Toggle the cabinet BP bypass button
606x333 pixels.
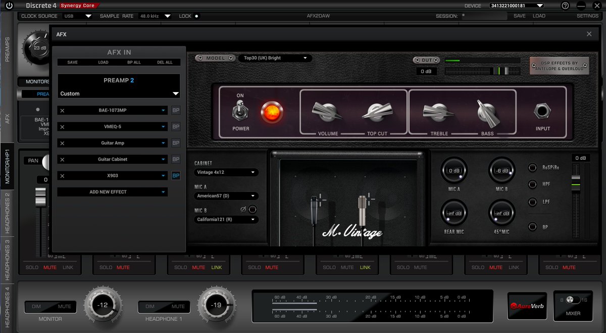(532, 227)
